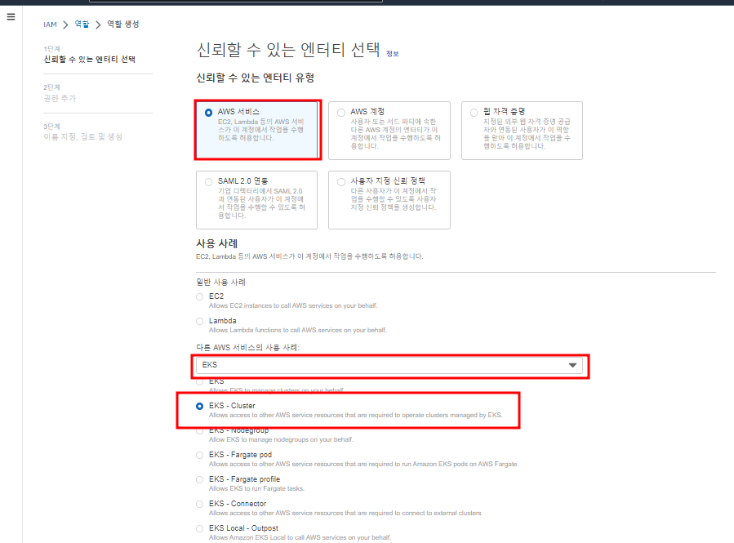Image resolution: width=734 pixels, height=543 pixels.
Task: Click the 역할 생성 breadcrumb text
Action: pos(123,24)
